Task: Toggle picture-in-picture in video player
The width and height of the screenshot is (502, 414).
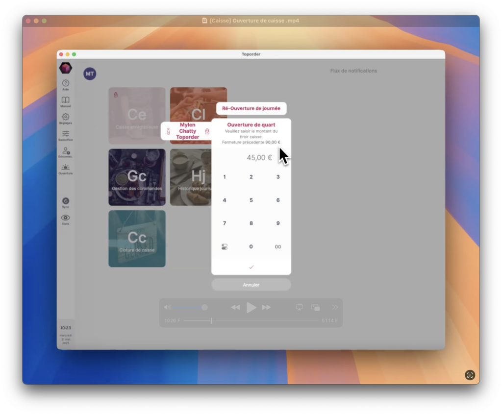Action: [x=316, y=307]
